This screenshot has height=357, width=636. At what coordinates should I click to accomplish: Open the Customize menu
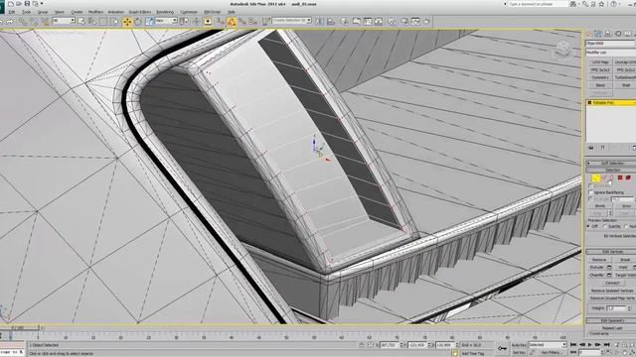[189, 12]
